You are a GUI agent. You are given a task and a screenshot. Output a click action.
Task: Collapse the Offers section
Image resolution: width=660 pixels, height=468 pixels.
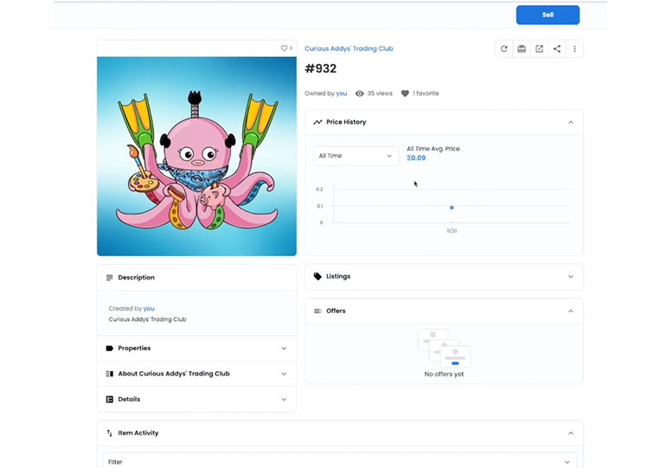(571, 311)
